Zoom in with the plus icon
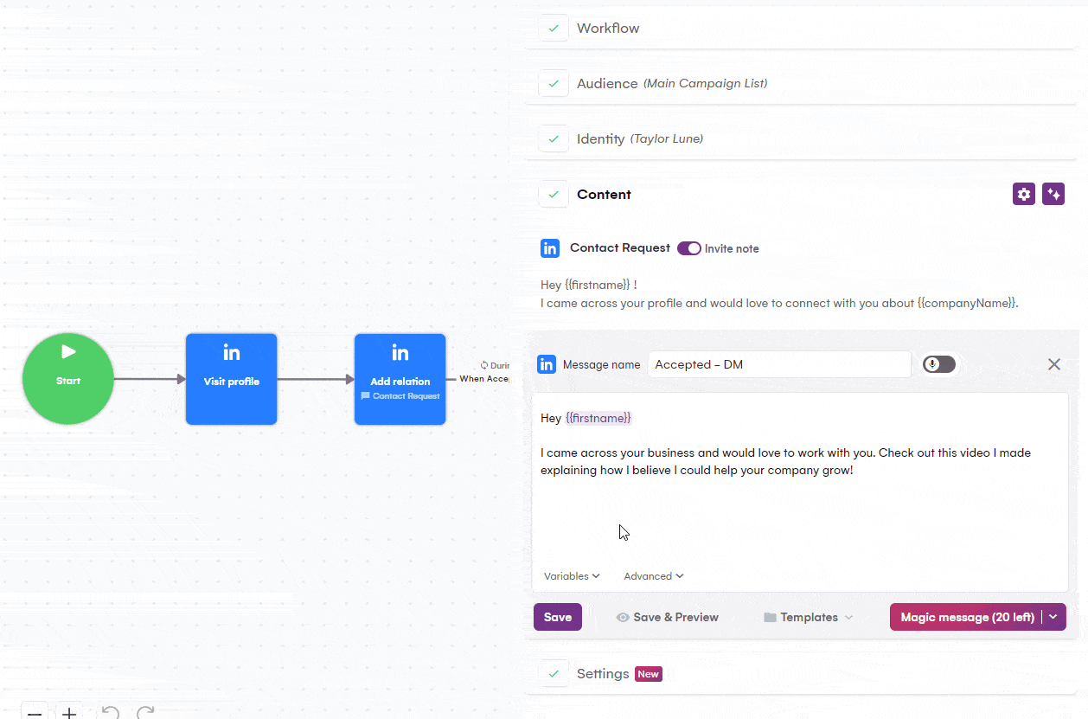 point(69,713)
